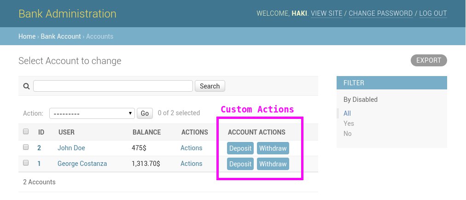Image resolution: width=466 pixels, height=200 pixels.
Task: Filter By Disabled: All
Action: [x=347, y=113]
